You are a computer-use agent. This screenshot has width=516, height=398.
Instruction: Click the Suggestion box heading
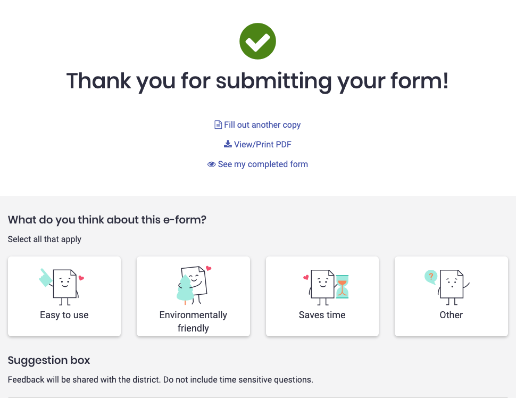click(49, 360)
